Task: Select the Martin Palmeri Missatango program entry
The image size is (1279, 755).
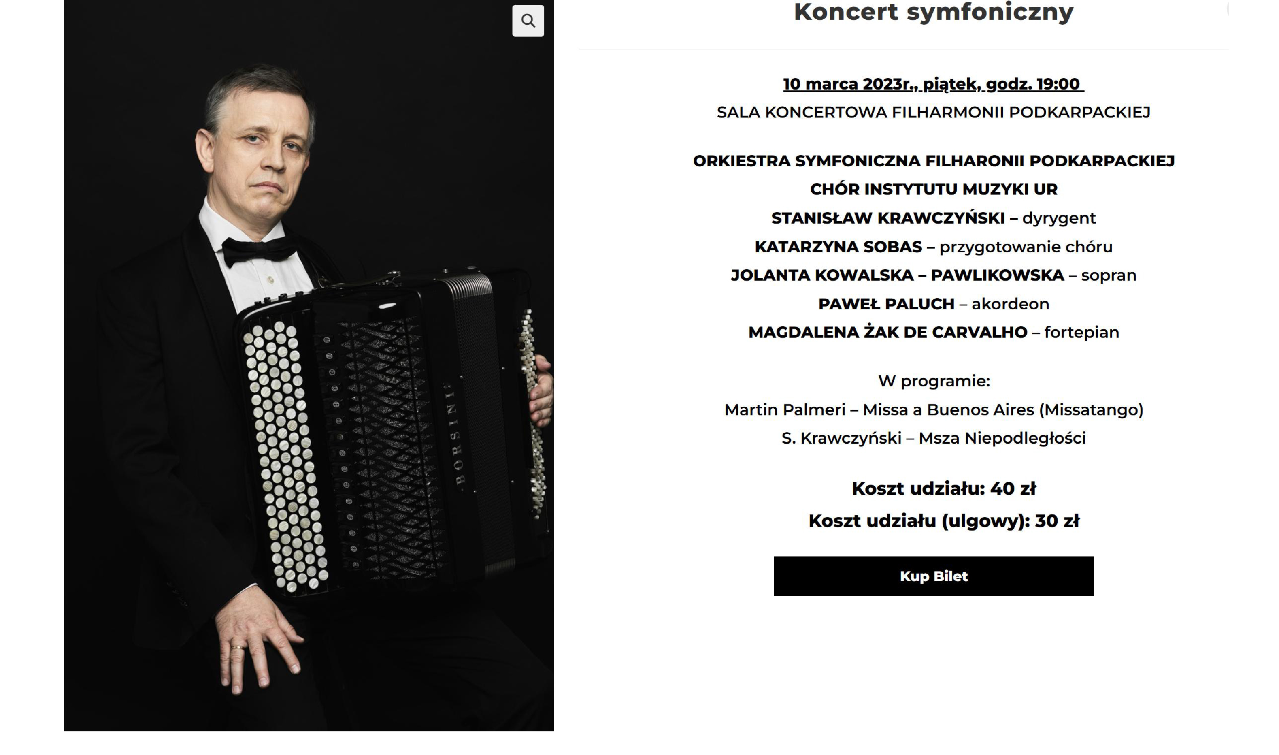Action: [933, 409]
